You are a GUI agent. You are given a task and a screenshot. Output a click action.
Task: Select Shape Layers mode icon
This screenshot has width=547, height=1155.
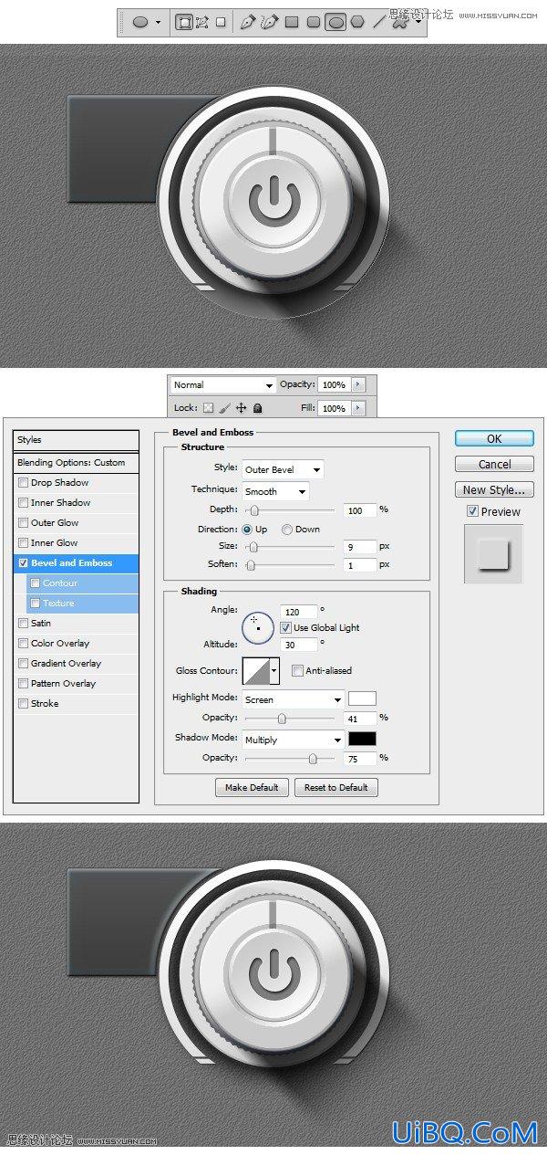click(x=183, y=22)
